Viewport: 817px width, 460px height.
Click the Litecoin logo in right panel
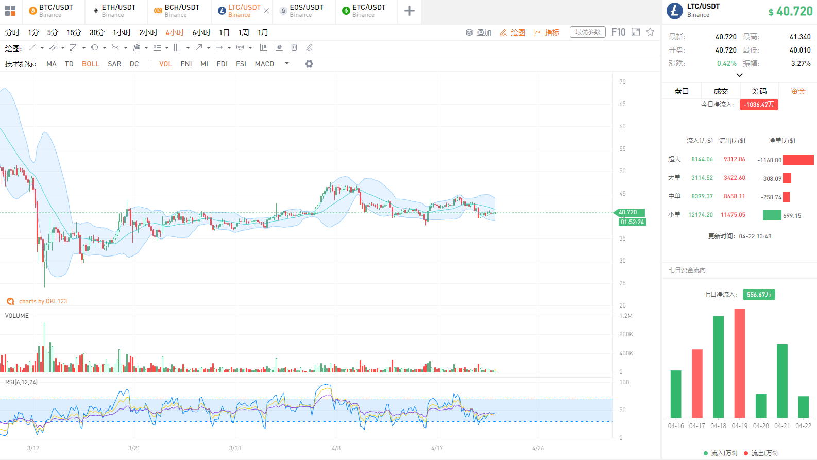point(675,10)
